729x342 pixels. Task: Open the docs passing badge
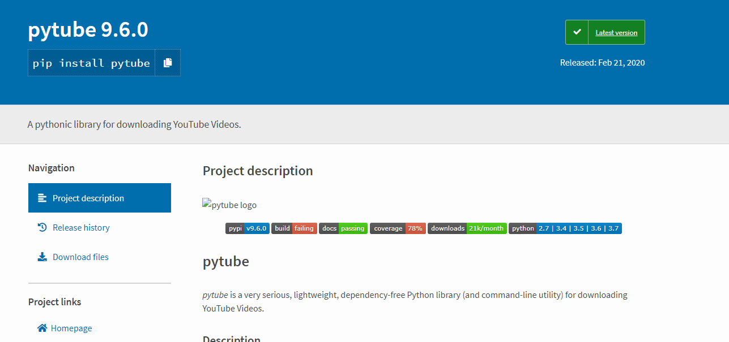[343, 228]
